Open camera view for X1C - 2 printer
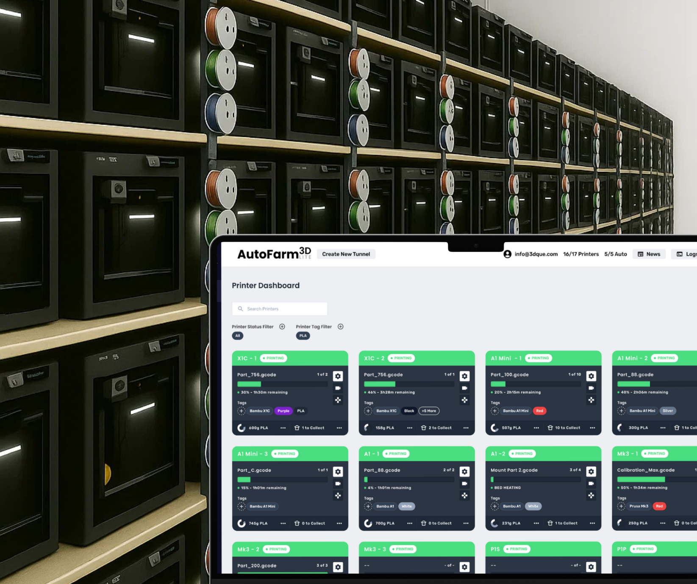 [x=464, y=388]
